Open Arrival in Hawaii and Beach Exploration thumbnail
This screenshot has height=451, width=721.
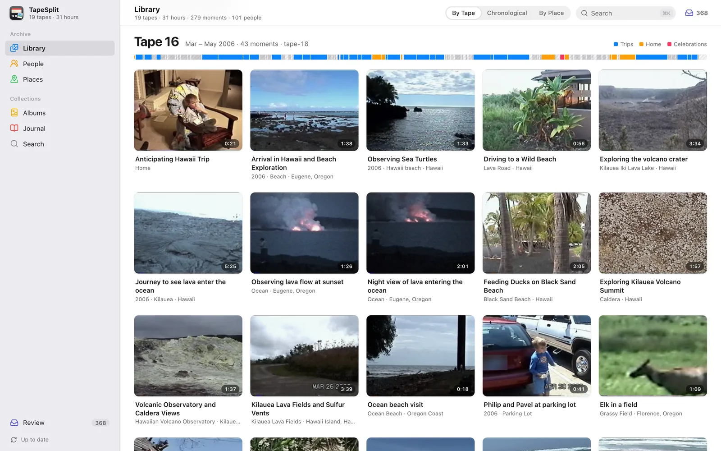(x=304, y=110)
